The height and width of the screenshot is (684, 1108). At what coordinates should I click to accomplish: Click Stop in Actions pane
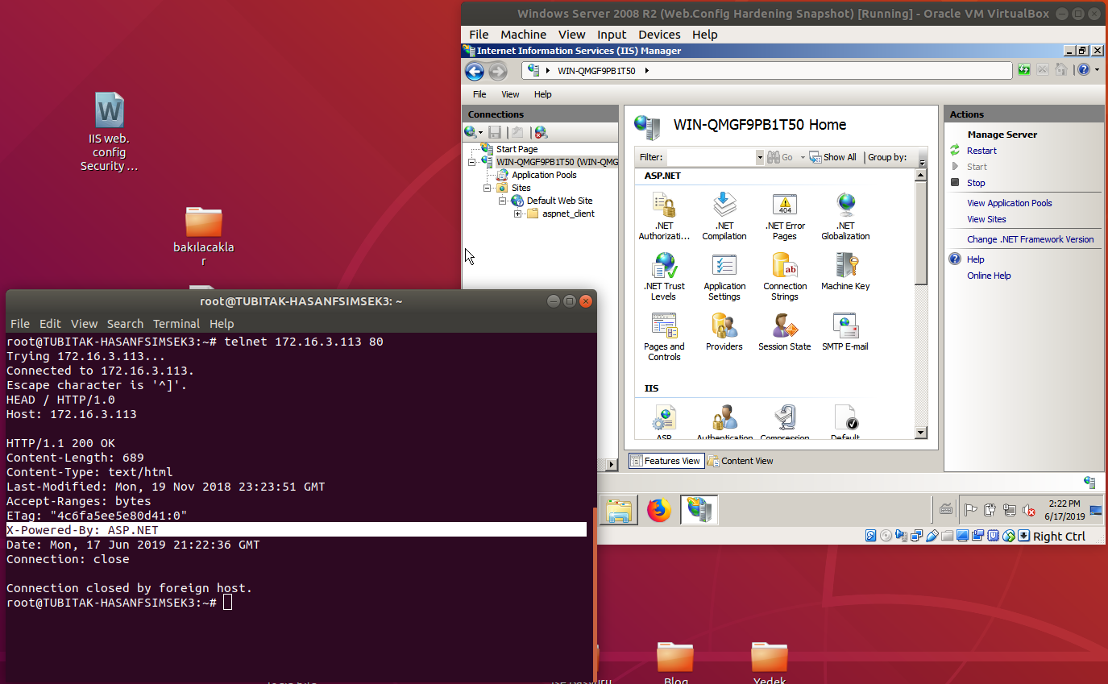click(976, 183)
